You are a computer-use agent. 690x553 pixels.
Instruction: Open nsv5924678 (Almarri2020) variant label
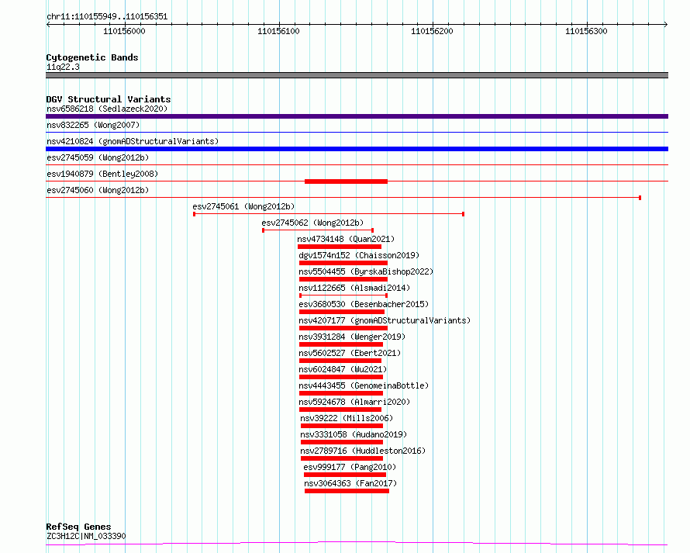coord(354,402)
